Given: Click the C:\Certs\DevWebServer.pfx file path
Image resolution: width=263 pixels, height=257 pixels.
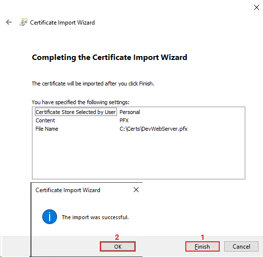Looking at the screenshot, I should tap(153, 129).
